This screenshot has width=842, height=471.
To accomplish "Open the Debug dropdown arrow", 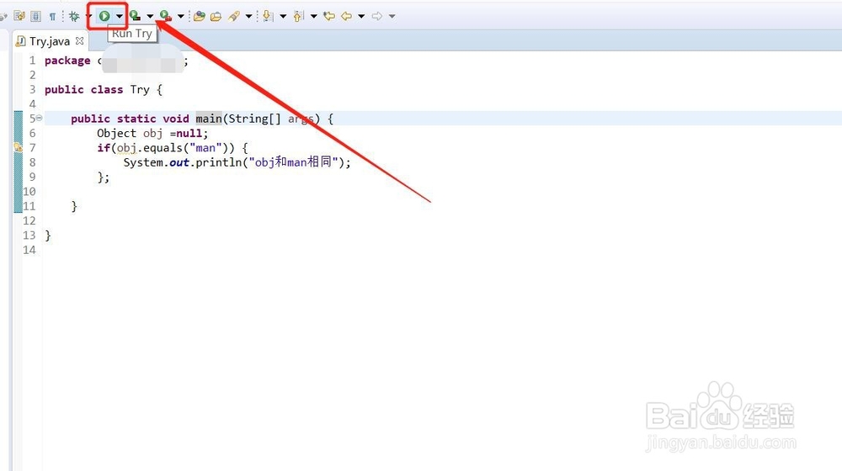I will [88, 16].
